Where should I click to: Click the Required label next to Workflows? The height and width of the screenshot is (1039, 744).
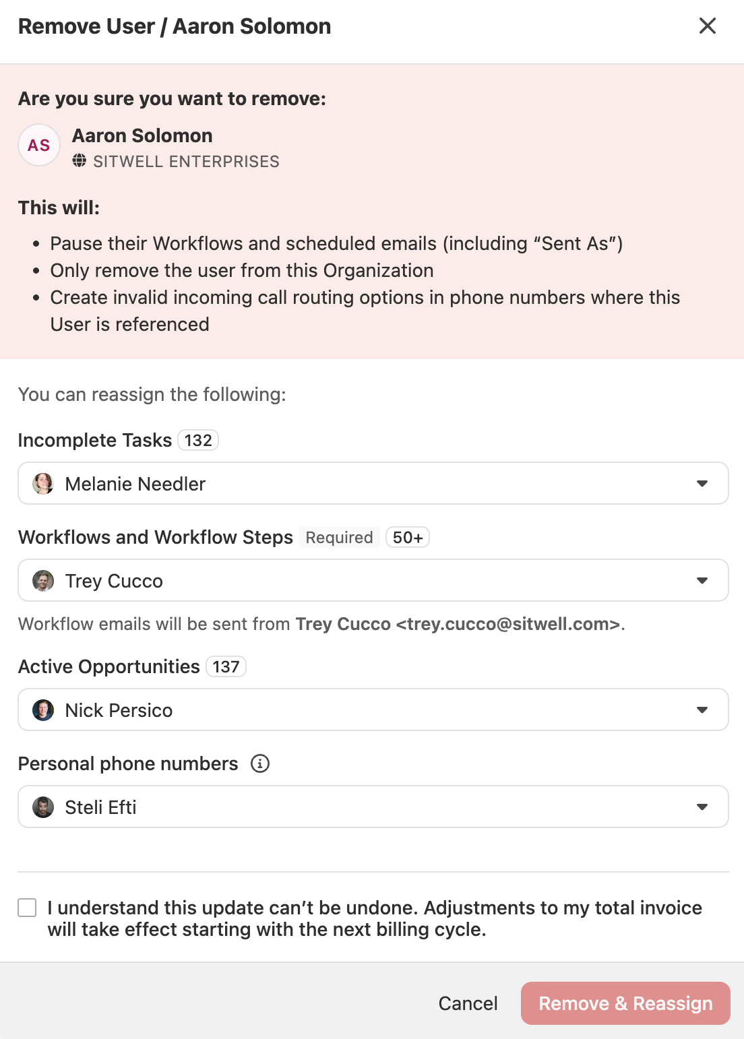339,537
